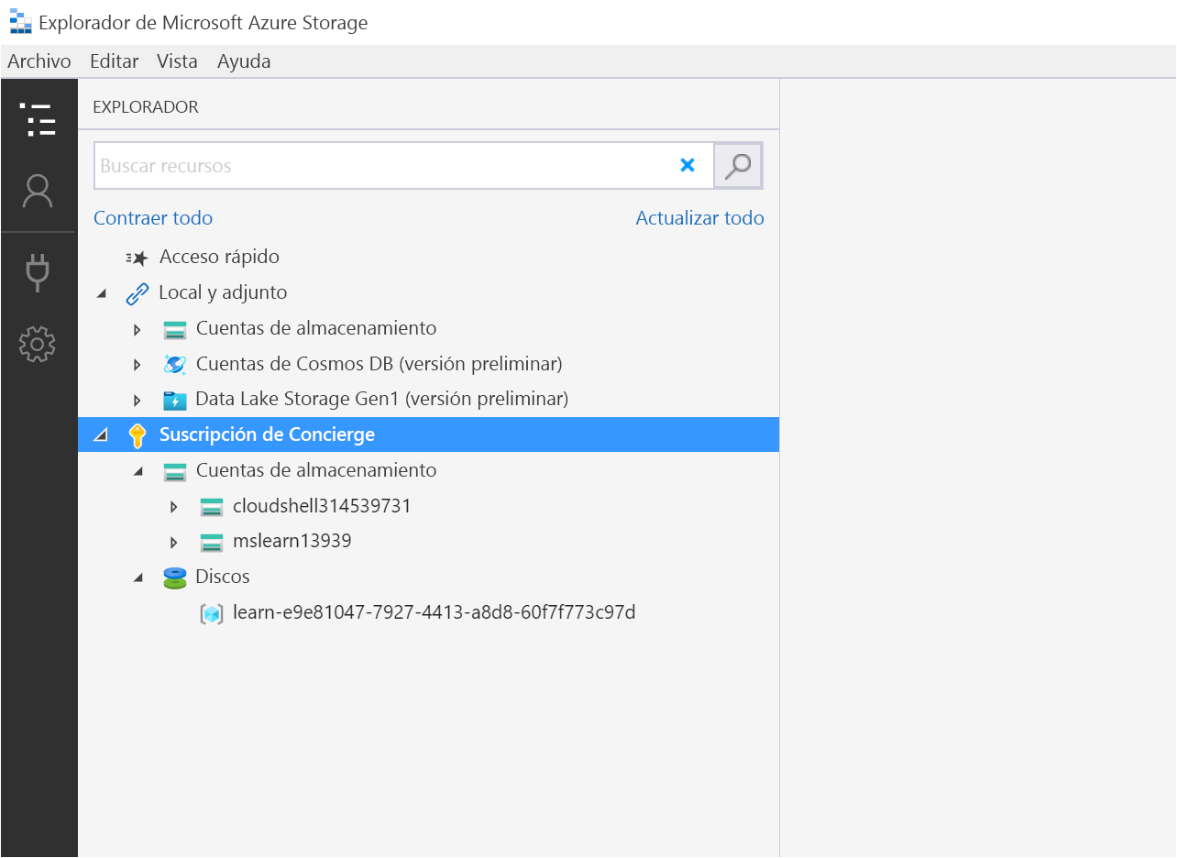The image size is (1177, 858).
Task: Click the Discos stacked disk icon
Action: click(x=175, y=577)
